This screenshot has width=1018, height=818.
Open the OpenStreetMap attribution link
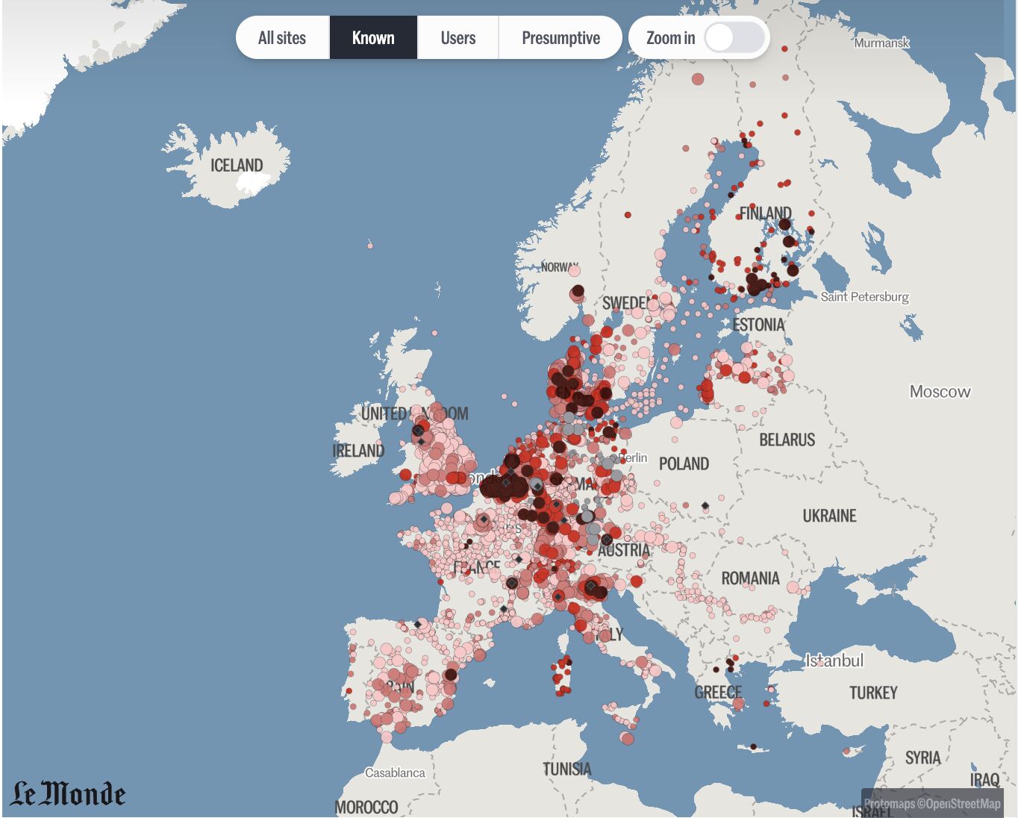(964, 804)
